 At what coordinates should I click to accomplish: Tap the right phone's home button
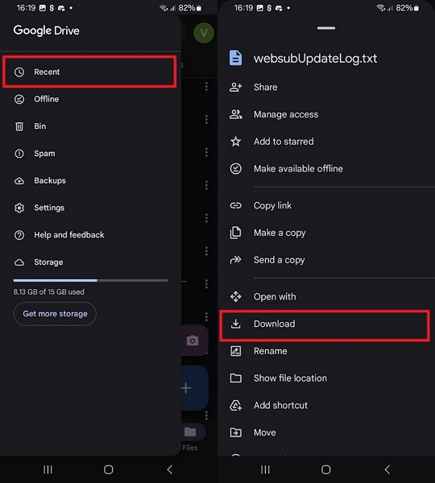tap(326, 469)
